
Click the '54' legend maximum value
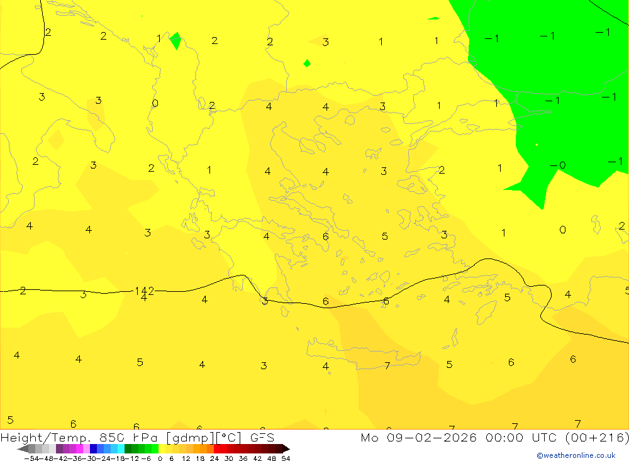click(x=286, y=458)
